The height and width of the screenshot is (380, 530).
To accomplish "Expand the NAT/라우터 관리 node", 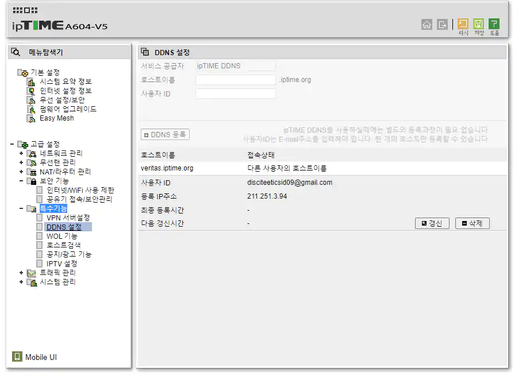I will [21, 172].
